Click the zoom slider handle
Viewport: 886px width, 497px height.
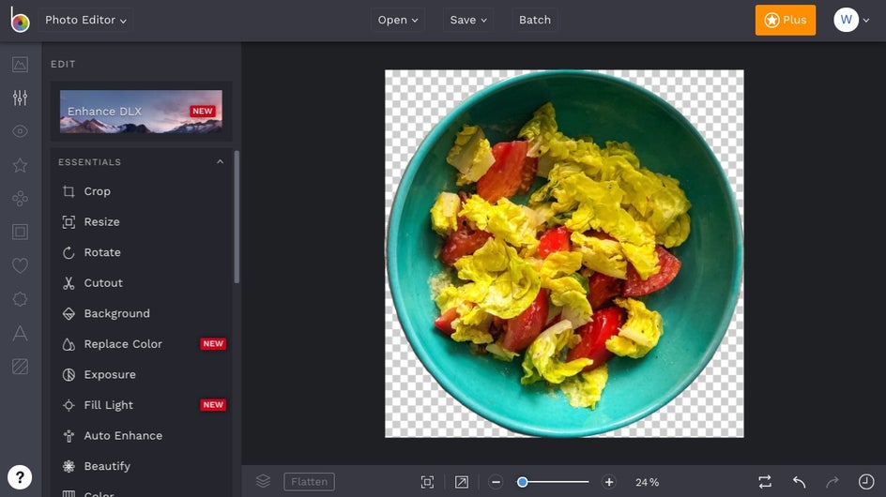click(523, 482)
